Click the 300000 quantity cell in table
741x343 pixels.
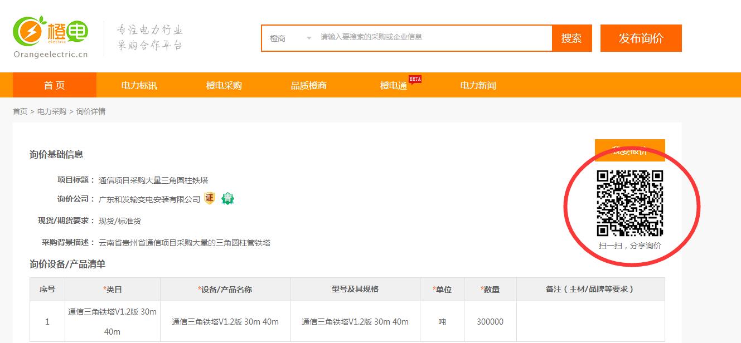pyautogui.click(x=490, y=321)
